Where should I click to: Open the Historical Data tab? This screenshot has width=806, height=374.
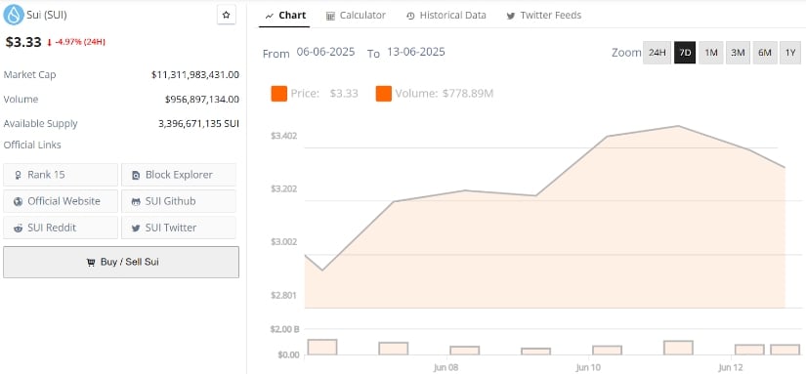point(445,16)
